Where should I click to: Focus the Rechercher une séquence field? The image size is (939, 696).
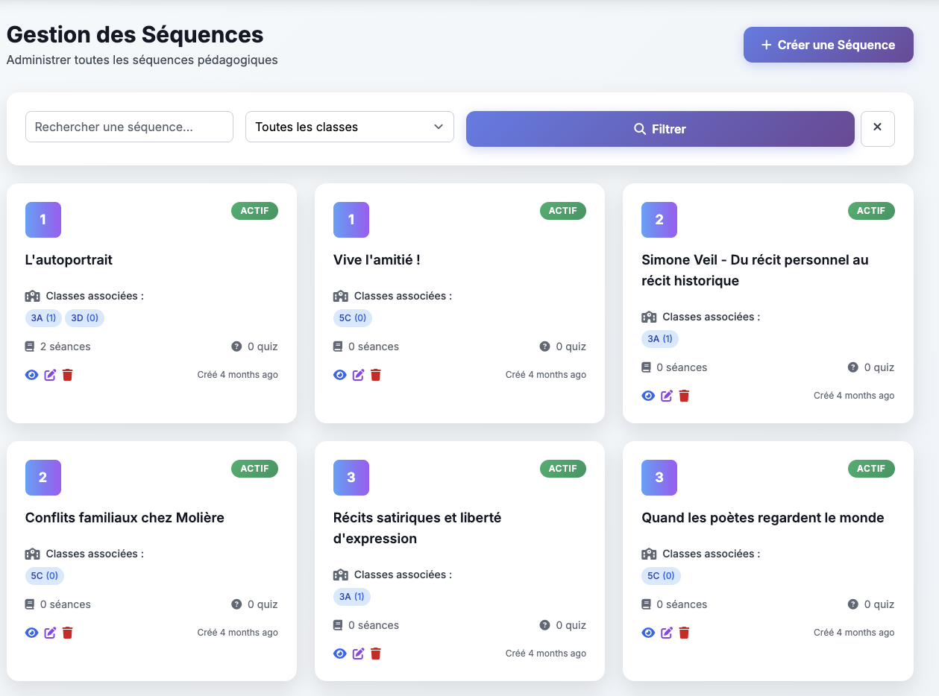coord(129,127)
